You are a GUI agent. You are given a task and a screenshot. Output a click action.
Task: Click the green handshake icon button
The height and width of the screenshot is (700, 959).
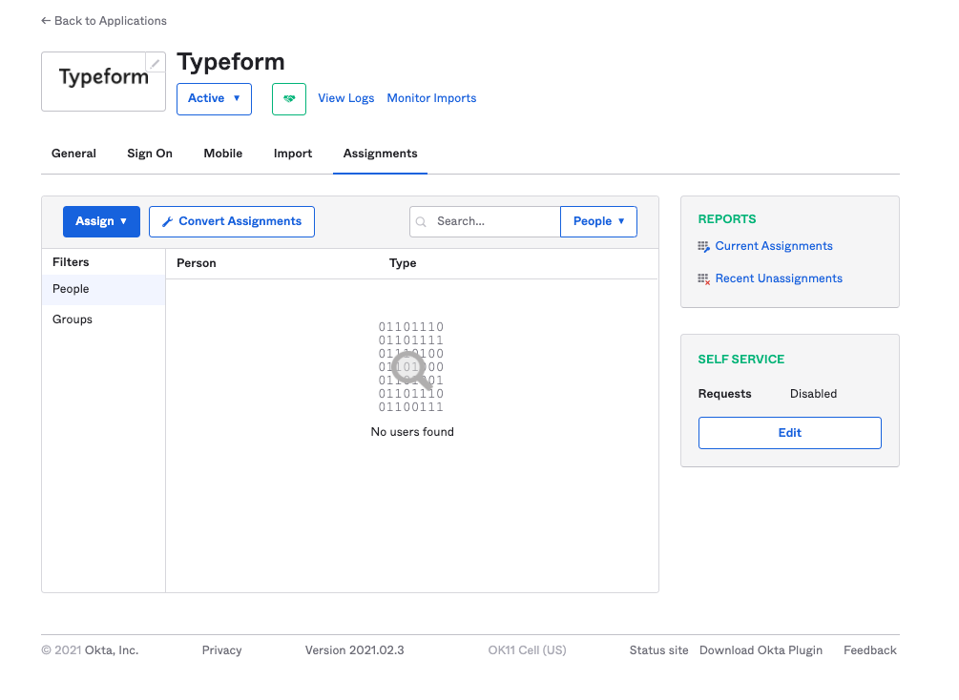point(289,99)
